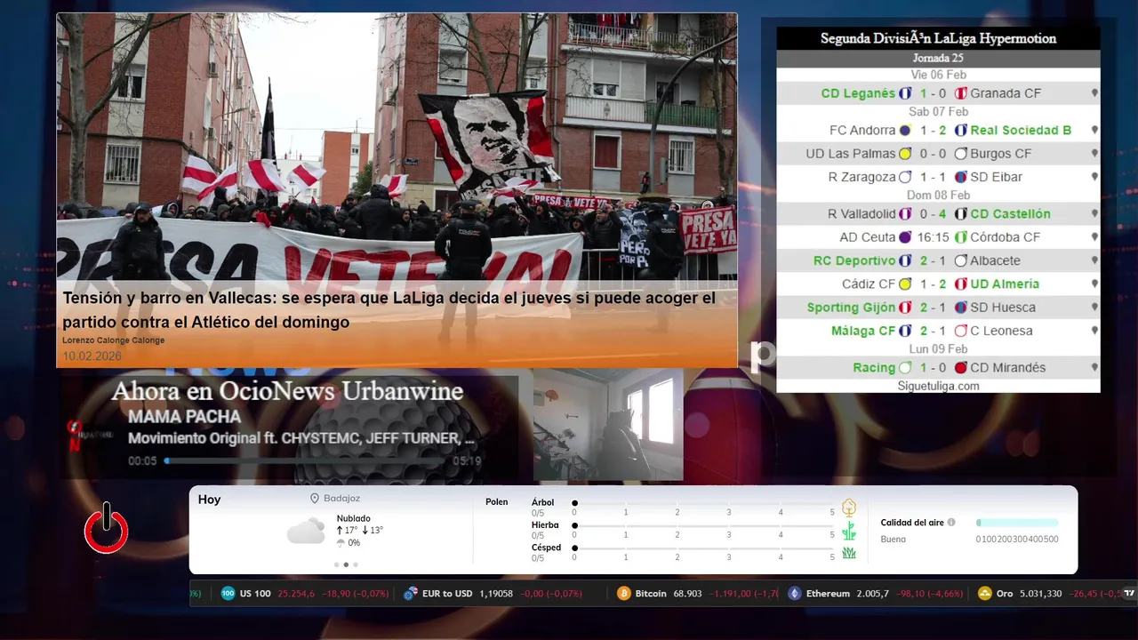Select the first weather carousel dot
The image size is (1138, 640).
(336, 564)
